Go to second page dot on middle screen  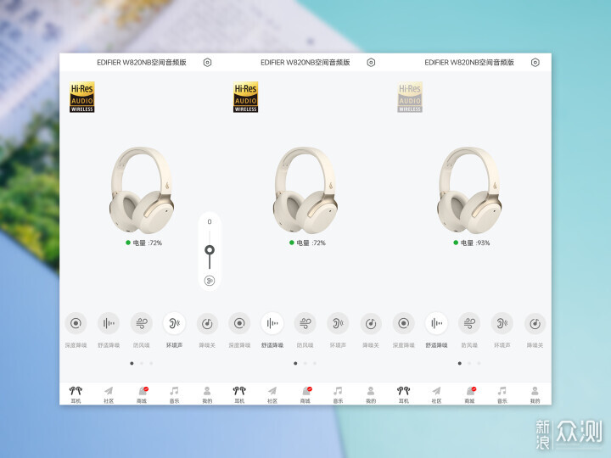coord(305,363)
